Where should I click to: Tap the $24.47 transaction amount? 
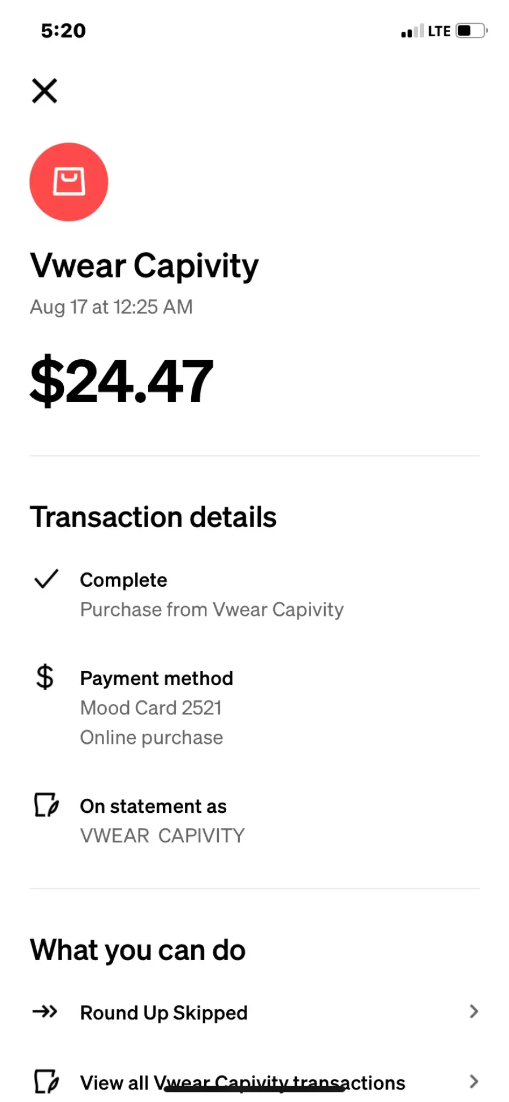[x=122, y=381]
